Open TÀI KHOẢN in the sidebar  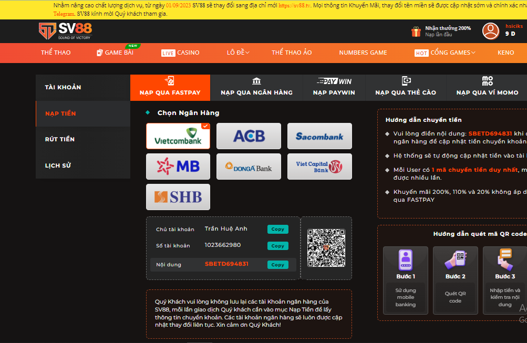(x=83, y=87)
